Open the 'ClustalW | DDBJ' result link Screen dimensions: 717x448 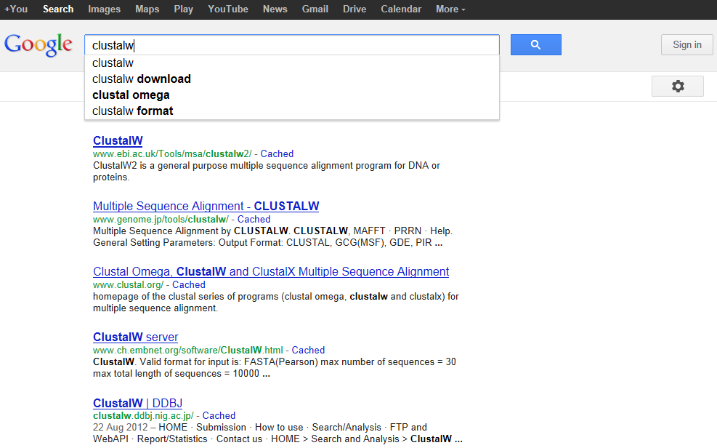[x=137, y=403]
